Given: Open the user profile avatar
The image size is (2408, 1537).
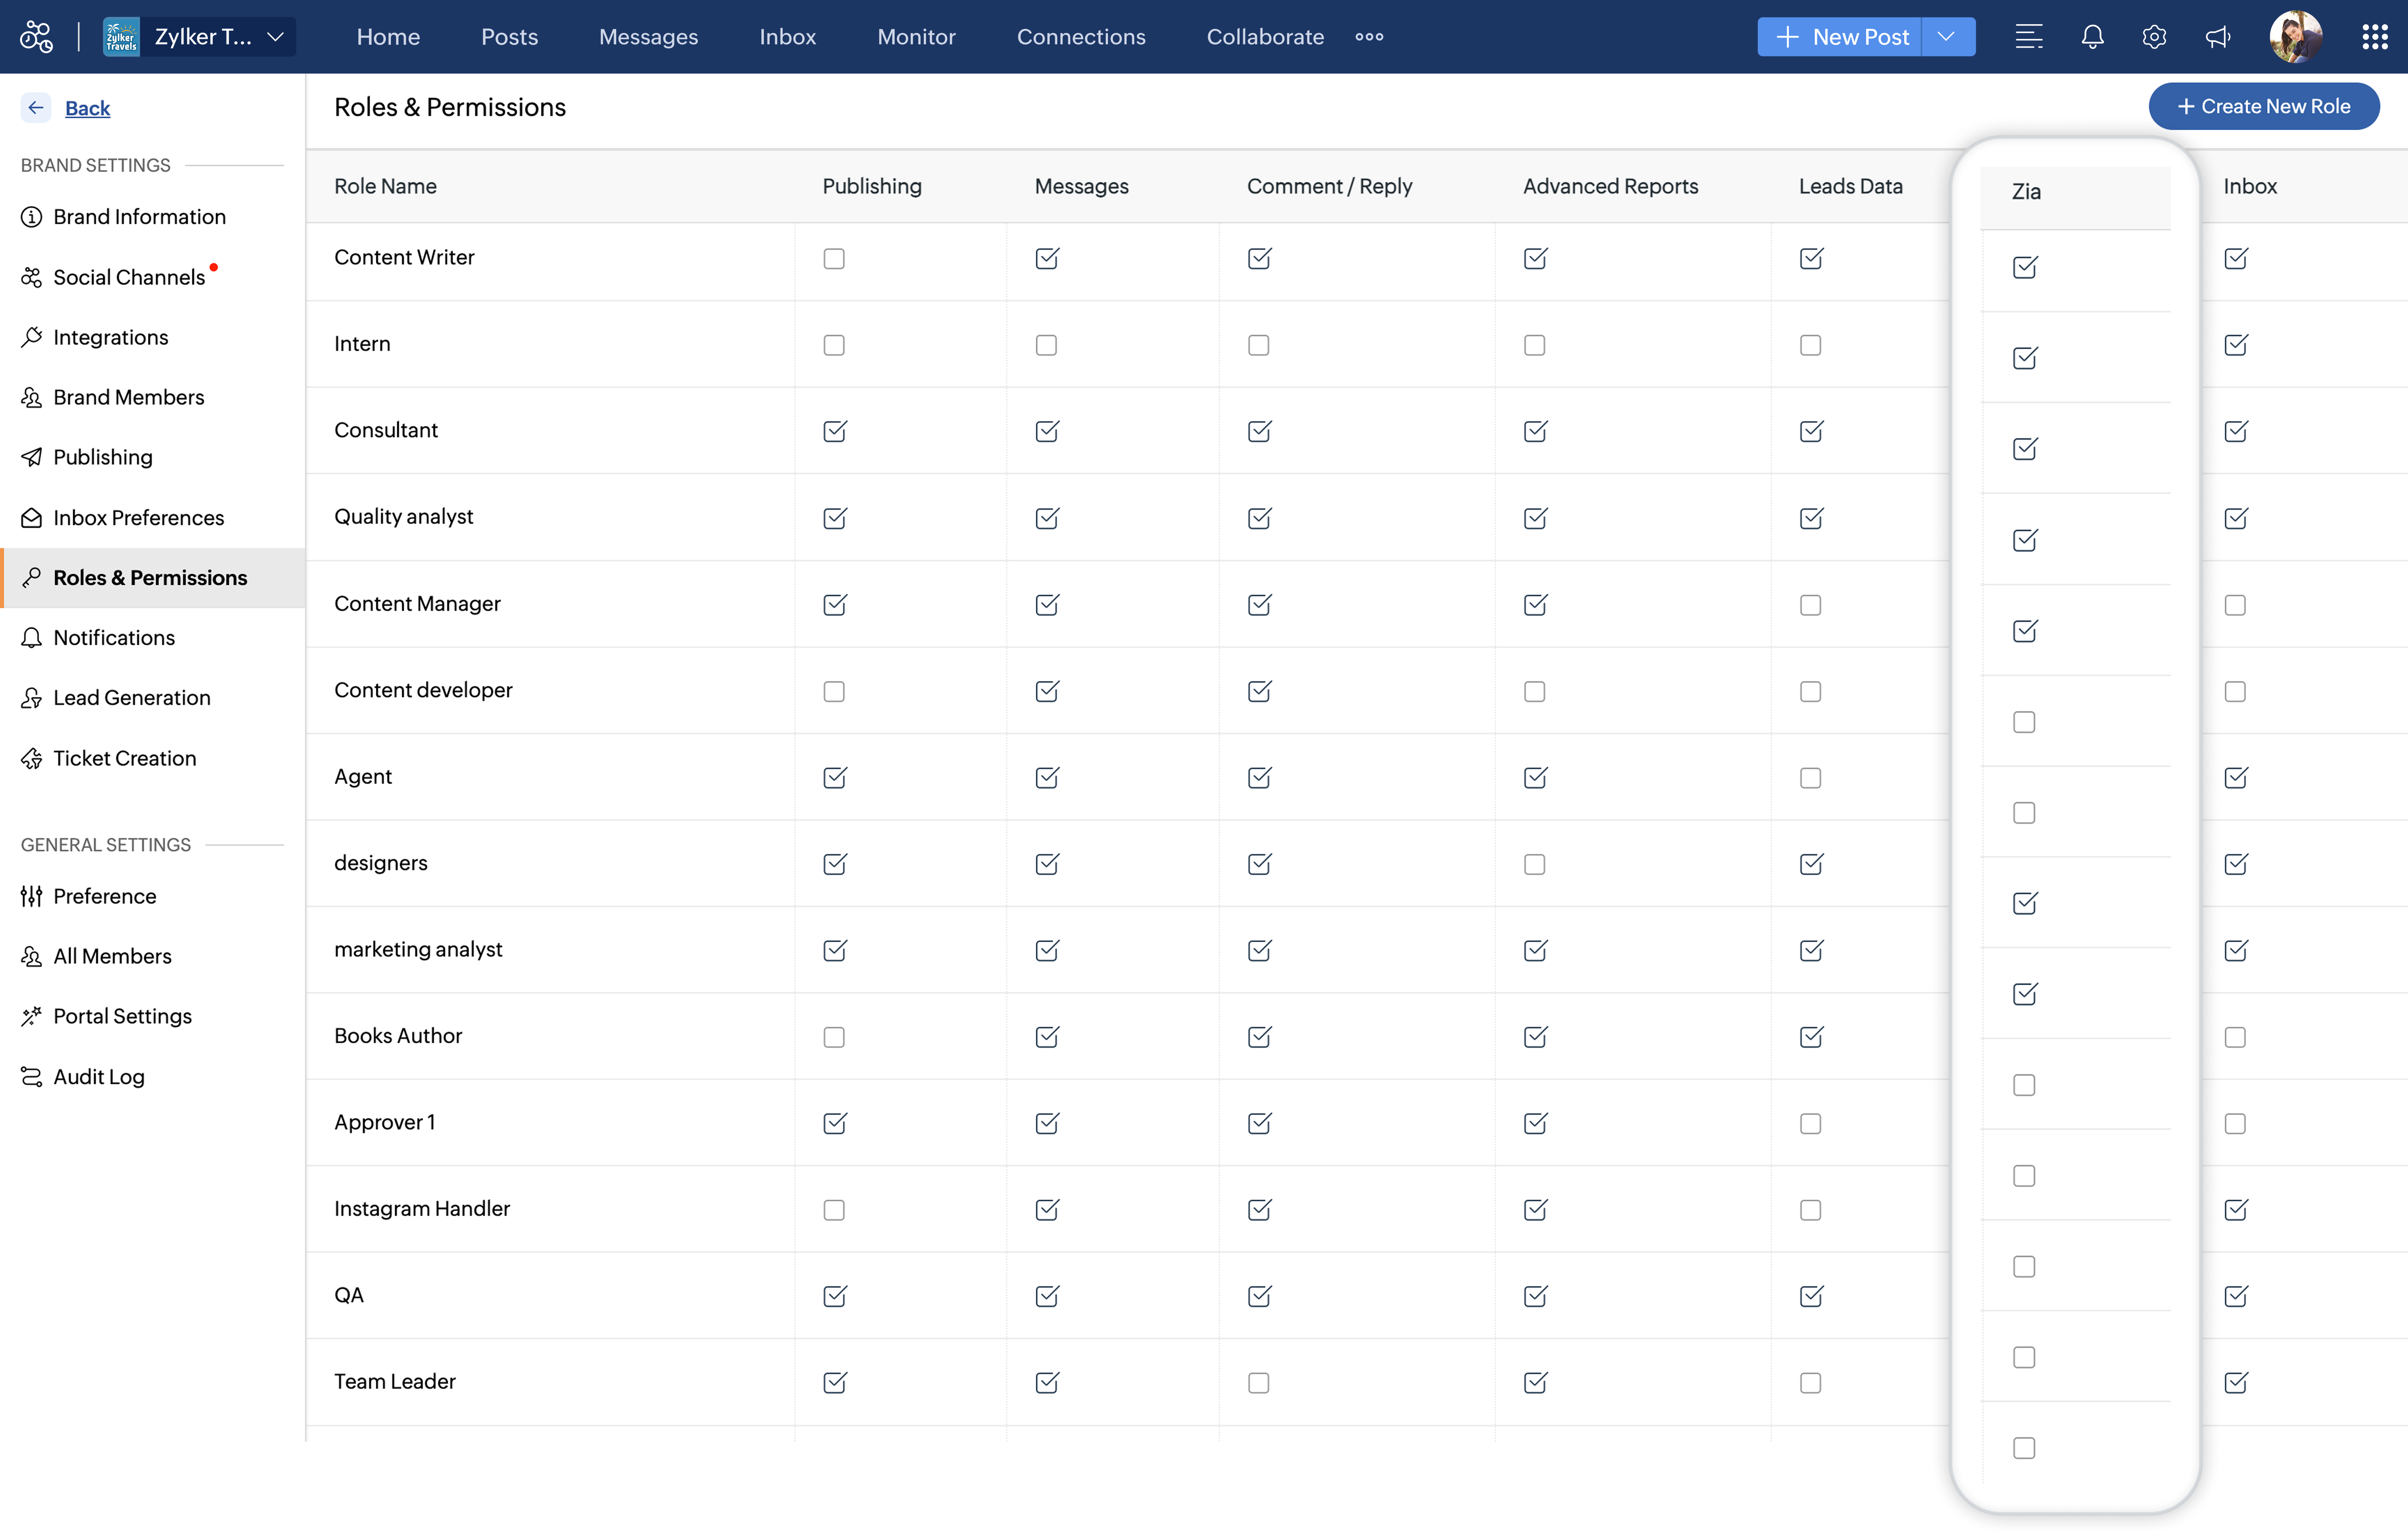Looking at the screenshot, I should coord(2296,37).
